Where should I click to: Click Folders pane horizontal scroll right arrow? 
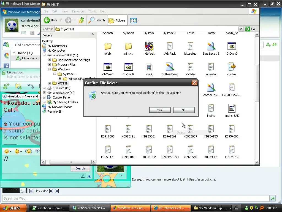pos(94,162)
